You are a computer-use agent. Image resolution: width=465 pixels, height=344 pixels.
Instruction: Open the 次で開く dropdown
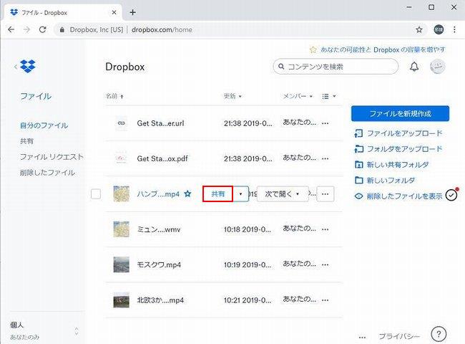(x=283, y=194)
